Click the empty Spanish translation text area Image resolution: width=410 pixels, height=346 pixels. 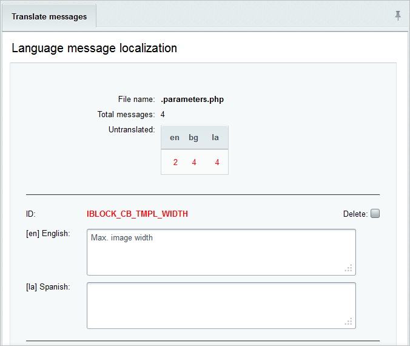click(x=221, y=306)
